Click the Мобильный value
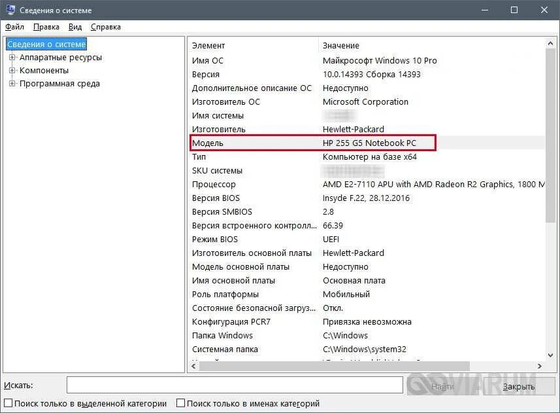 tap(346, 295)
